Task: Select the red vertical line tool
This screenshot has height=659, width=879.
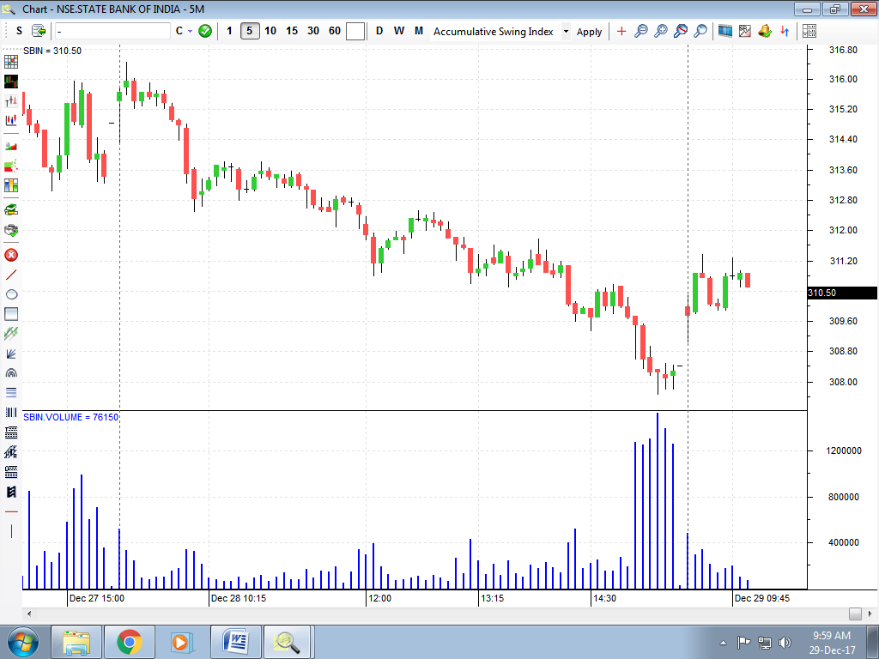Action: tap(11, 531)
